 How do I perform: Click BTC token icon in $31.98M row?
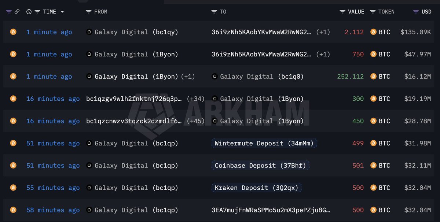click(374, 143)
